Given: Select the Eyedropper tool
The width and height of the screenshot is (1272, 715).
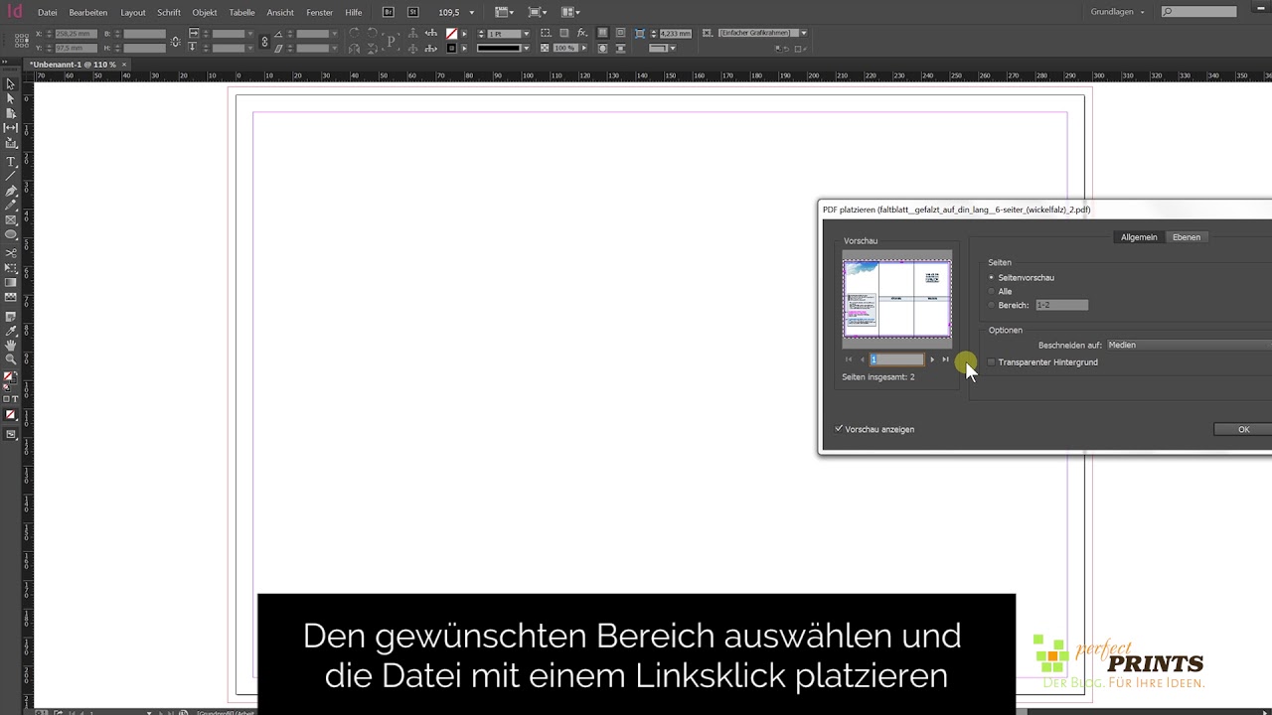Looking at the screenshot, I should pos(11,331).
